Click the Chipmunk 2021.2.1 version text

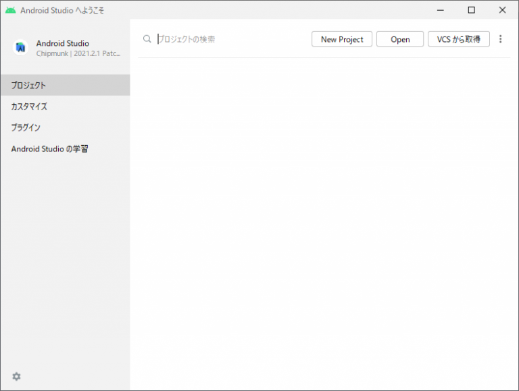point(78,53)
